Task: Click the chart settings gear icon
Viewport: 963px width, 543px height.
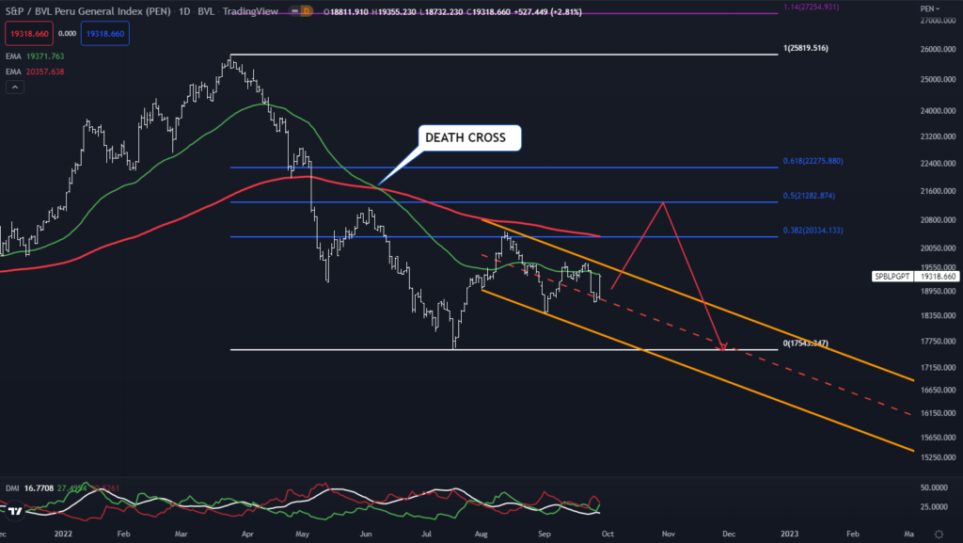Action: (x=938, y=534)
